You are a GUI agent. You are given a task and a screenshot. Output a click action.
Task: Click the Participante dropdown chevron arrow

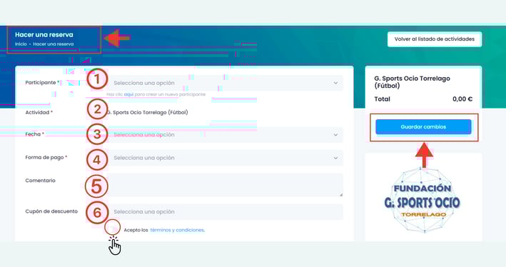pos(335,83)
